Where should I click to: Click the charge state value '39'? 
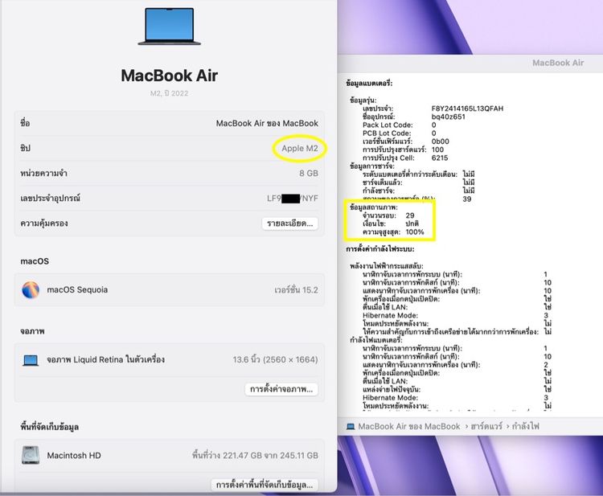pos(467,199)
